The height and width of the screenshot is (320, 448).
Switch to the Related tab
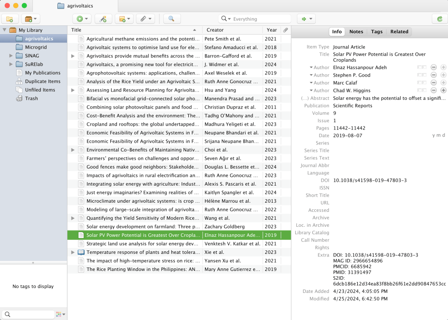399,32
